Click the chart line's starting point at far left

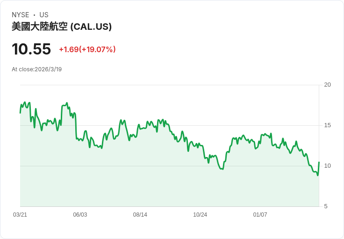pos(20,112)
